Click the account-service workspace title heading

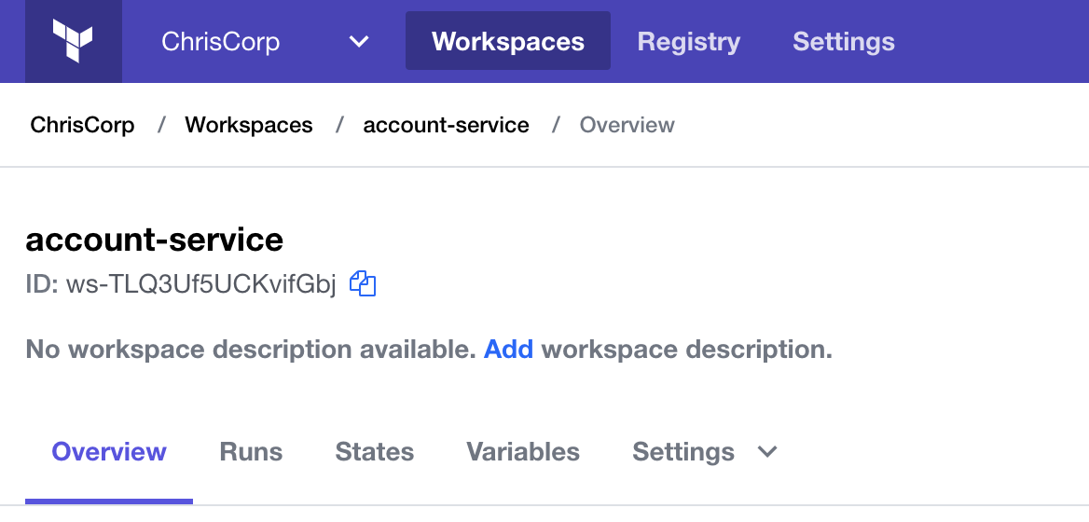coord(154,240)
